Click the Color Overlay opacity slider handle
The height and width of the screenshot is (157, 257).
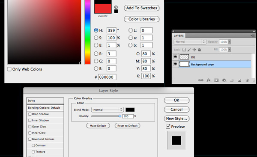(x=120, y=116)
